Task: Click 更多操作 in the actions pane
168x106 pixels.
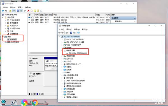Action: pos(118,22)
